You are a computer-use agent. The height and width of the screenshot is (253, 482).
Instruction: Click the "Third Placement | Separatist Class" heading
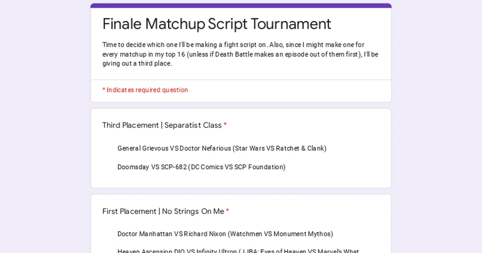[x=162, y=125]
